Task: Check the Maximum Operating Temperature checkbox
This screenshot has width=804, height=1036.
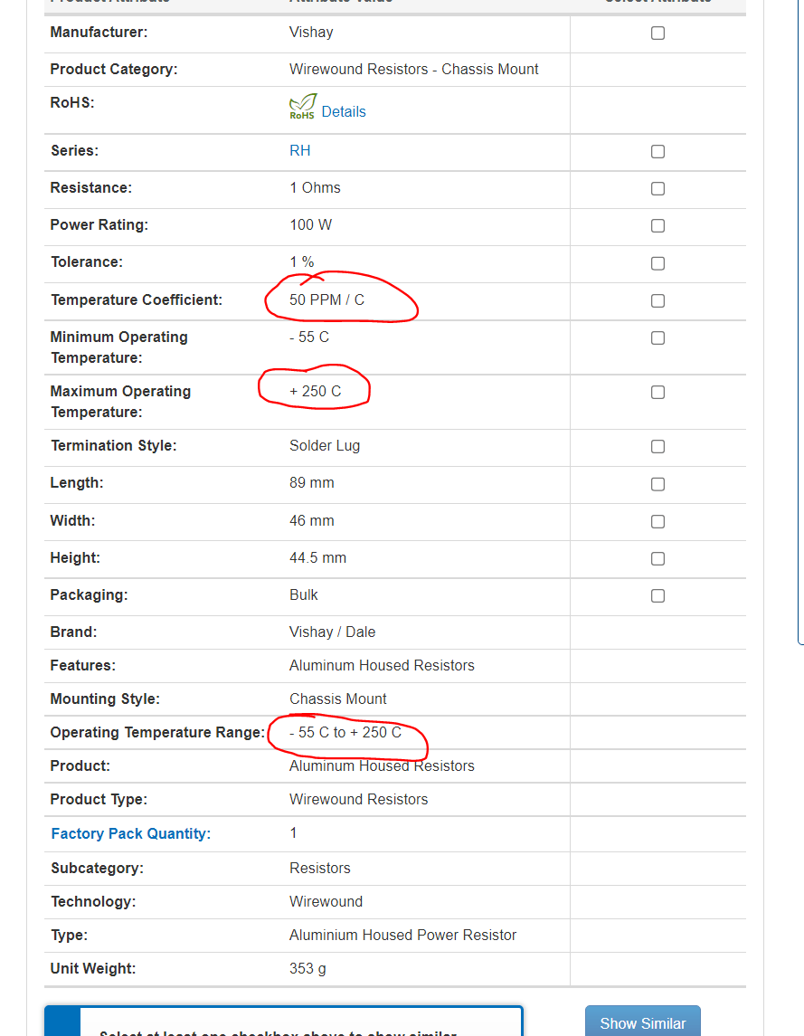Action: (657, 393)
